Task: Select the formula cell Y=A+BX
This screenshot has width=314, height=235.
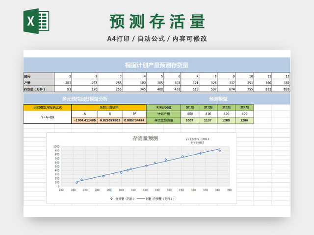Action: click(48, 117)
